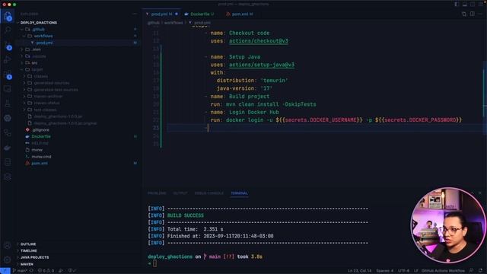This screenshot has height=274, width=487.
Task: Click the main branch indicator in status bar
Action: 20,271
